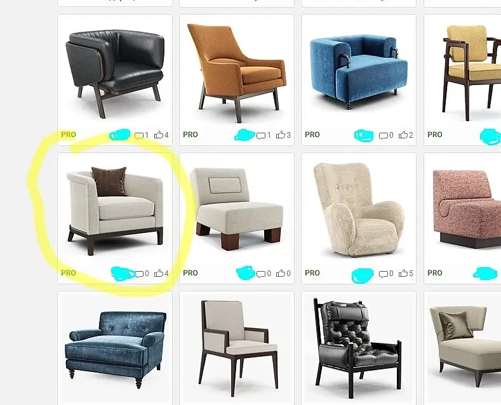501x405 pixels.
Task: Click thumbs-up icon under grey slipper chair
Action: click(x=281, y=273)
